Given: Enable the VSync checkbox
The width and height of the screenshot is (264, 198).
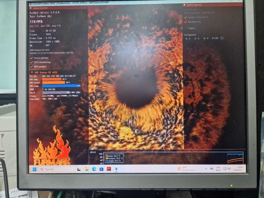Looking at the screenshot, I should pos(186,28).
